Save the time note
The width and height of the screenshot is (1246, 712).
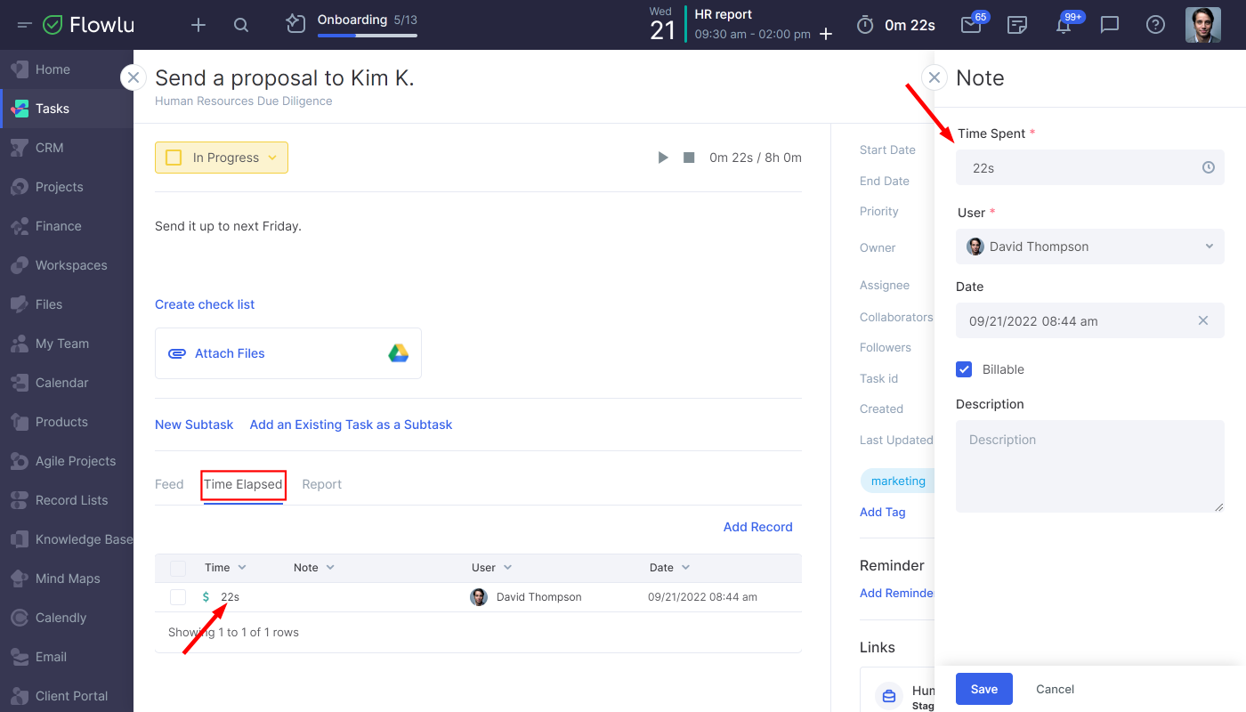tap(984, 689)
